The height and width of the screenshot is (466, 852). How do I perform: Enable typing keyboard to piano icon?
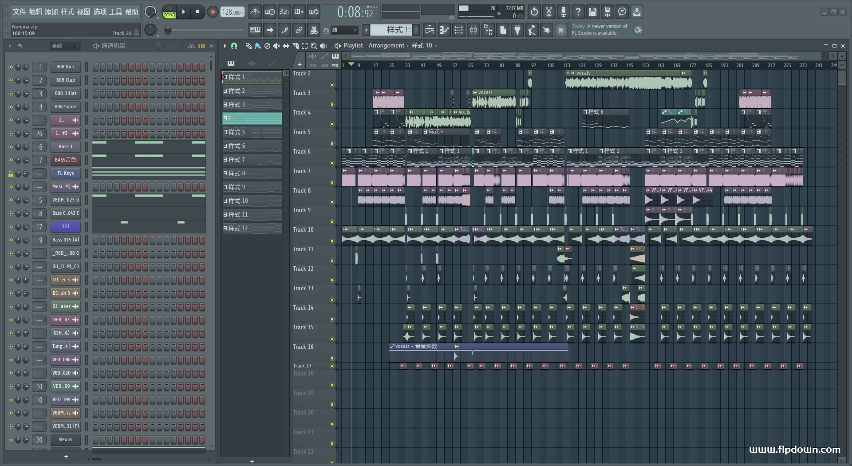[x=255, y=30]
